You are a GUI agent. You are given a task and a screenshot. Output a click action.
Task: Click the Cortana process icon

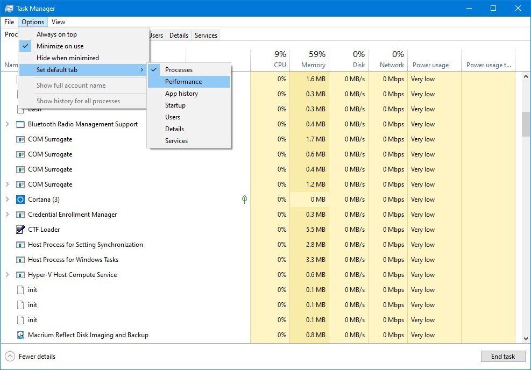[x=20, y=200]
